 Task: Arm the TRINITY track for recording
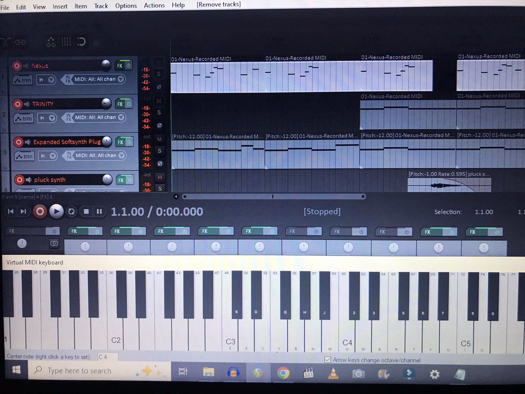(x=17, y=104)
